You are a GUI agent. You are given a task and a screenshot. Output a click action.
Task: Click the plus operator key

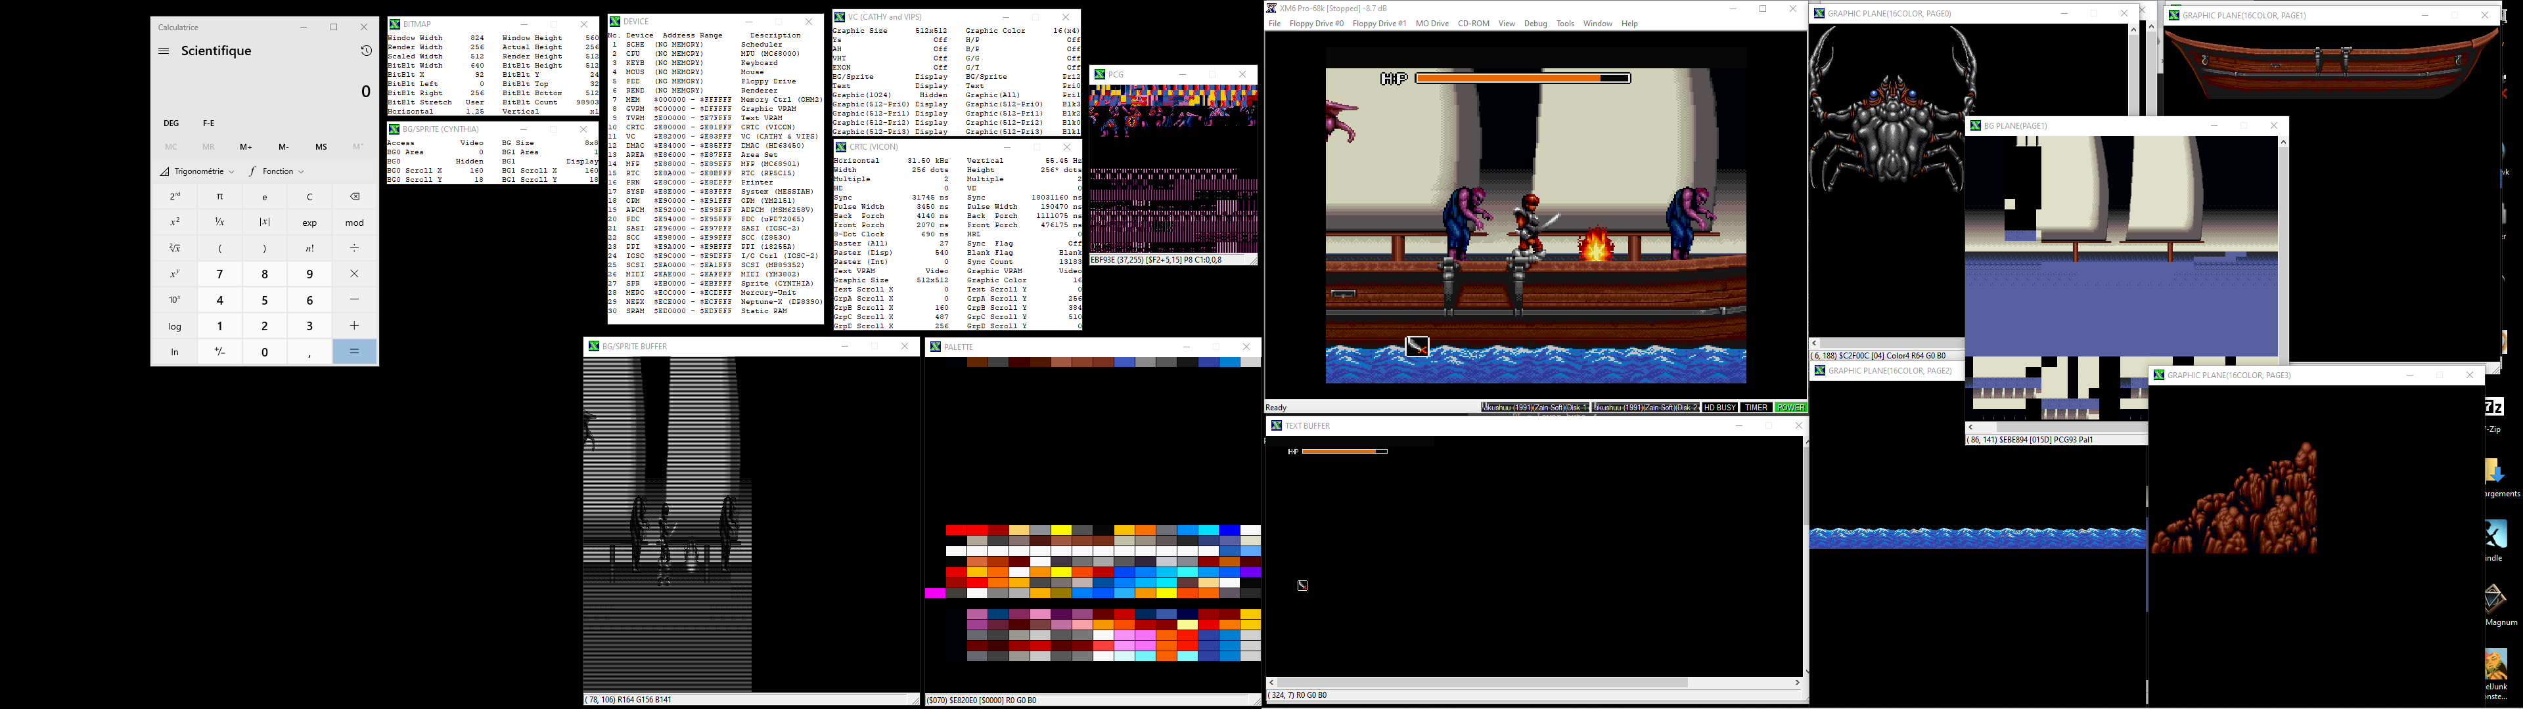(355, 326)
